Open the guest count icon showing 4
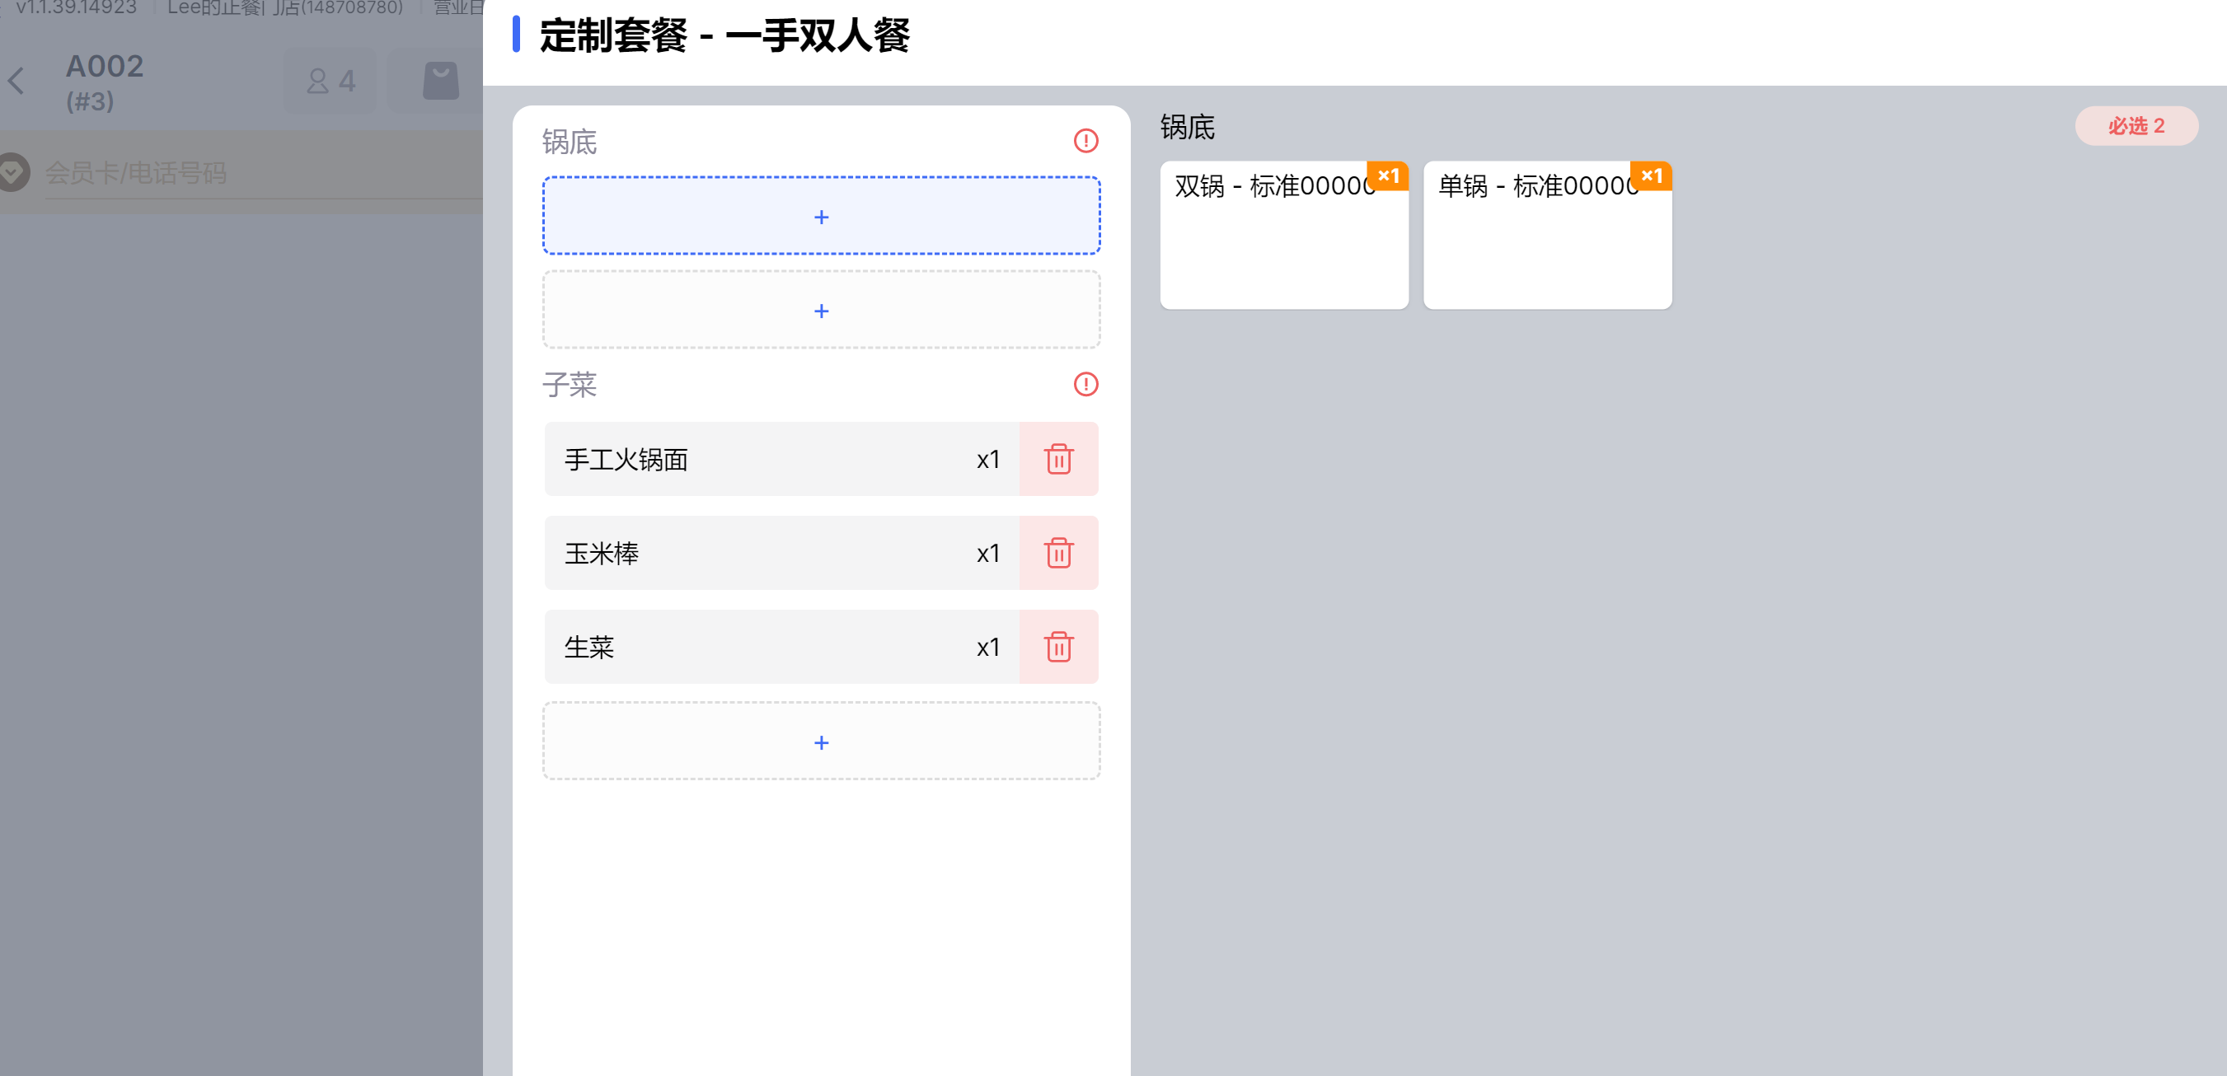Screen dimensions: 2227x1076 [x=331, y=82]
